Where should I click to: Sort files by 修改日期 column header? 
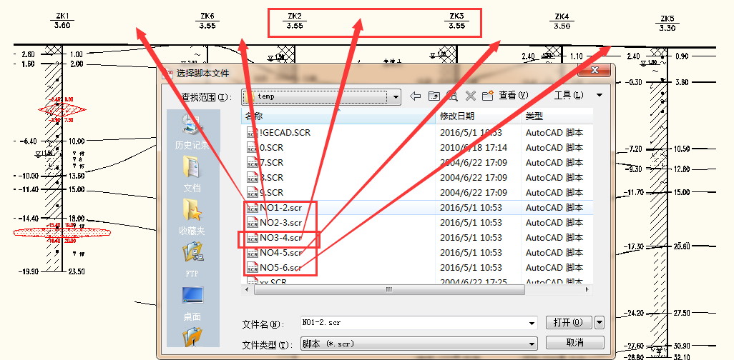tap(458, 116)
